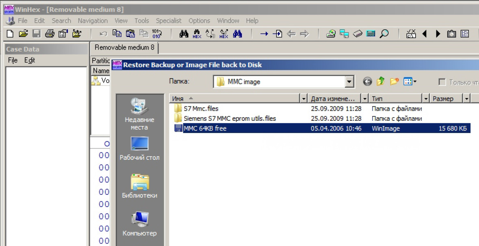Image resolution: width=479 pixels, height=246 pixels.
Task: Switch to the 'Removable medium 8' tab
Action: (124, 48)
